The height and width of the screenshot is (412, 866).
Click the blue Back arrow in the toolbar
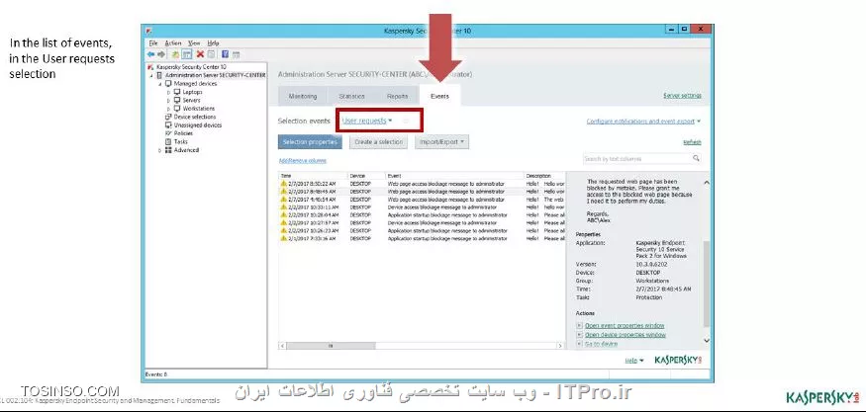coord(150,54)
